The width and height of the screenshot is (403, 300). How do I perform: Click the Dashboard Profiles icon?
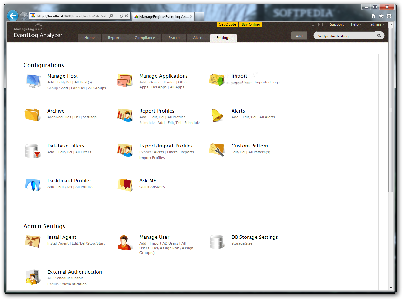(33, 185)
